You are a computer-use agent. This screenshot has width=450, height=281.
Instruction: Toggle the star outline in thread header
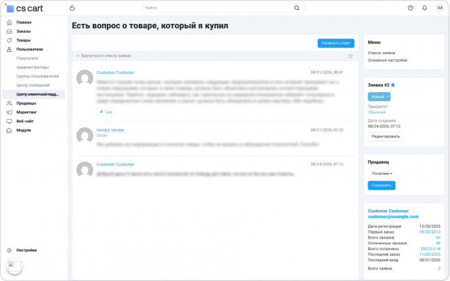[x=350, y=56]
